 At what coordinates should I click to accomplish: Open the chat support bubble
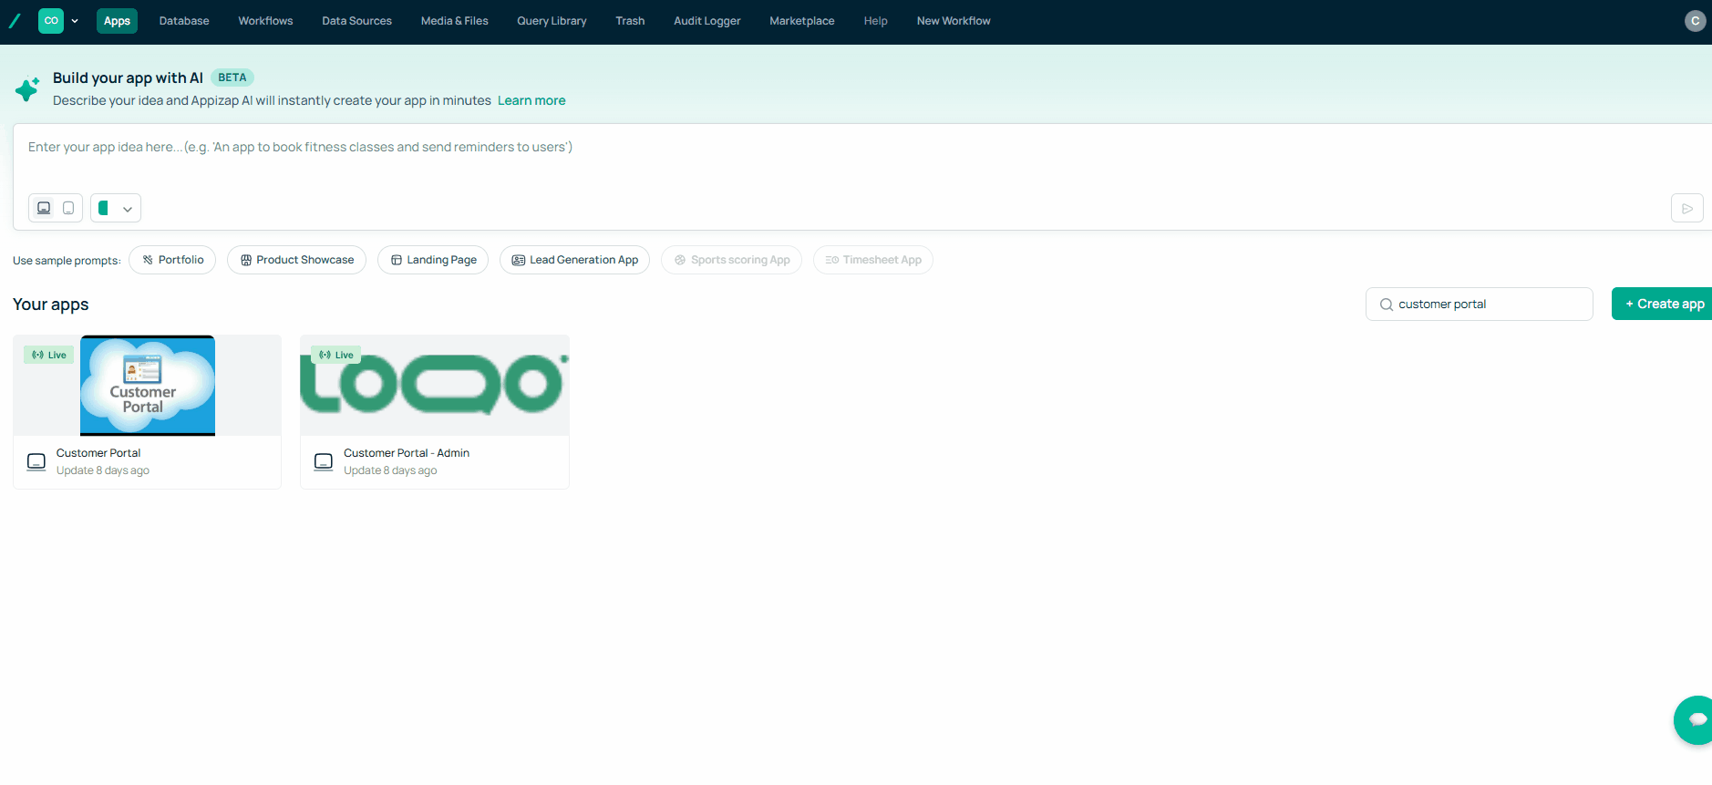tap(1695, 719)
